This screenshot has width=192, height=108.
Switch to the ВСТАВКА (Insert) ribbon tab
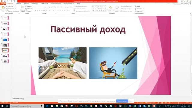pos(18,4)
